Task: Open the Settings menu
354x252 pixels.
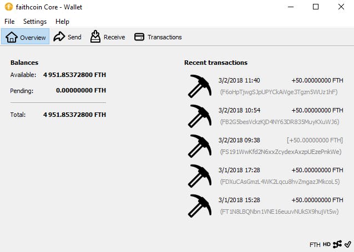Action: pyautogui.click(x=35, y=22)
